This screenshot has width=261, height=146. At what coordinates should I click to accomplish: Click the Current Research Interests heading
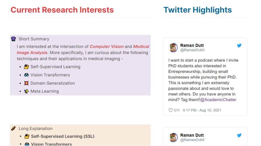coord(62,10)
